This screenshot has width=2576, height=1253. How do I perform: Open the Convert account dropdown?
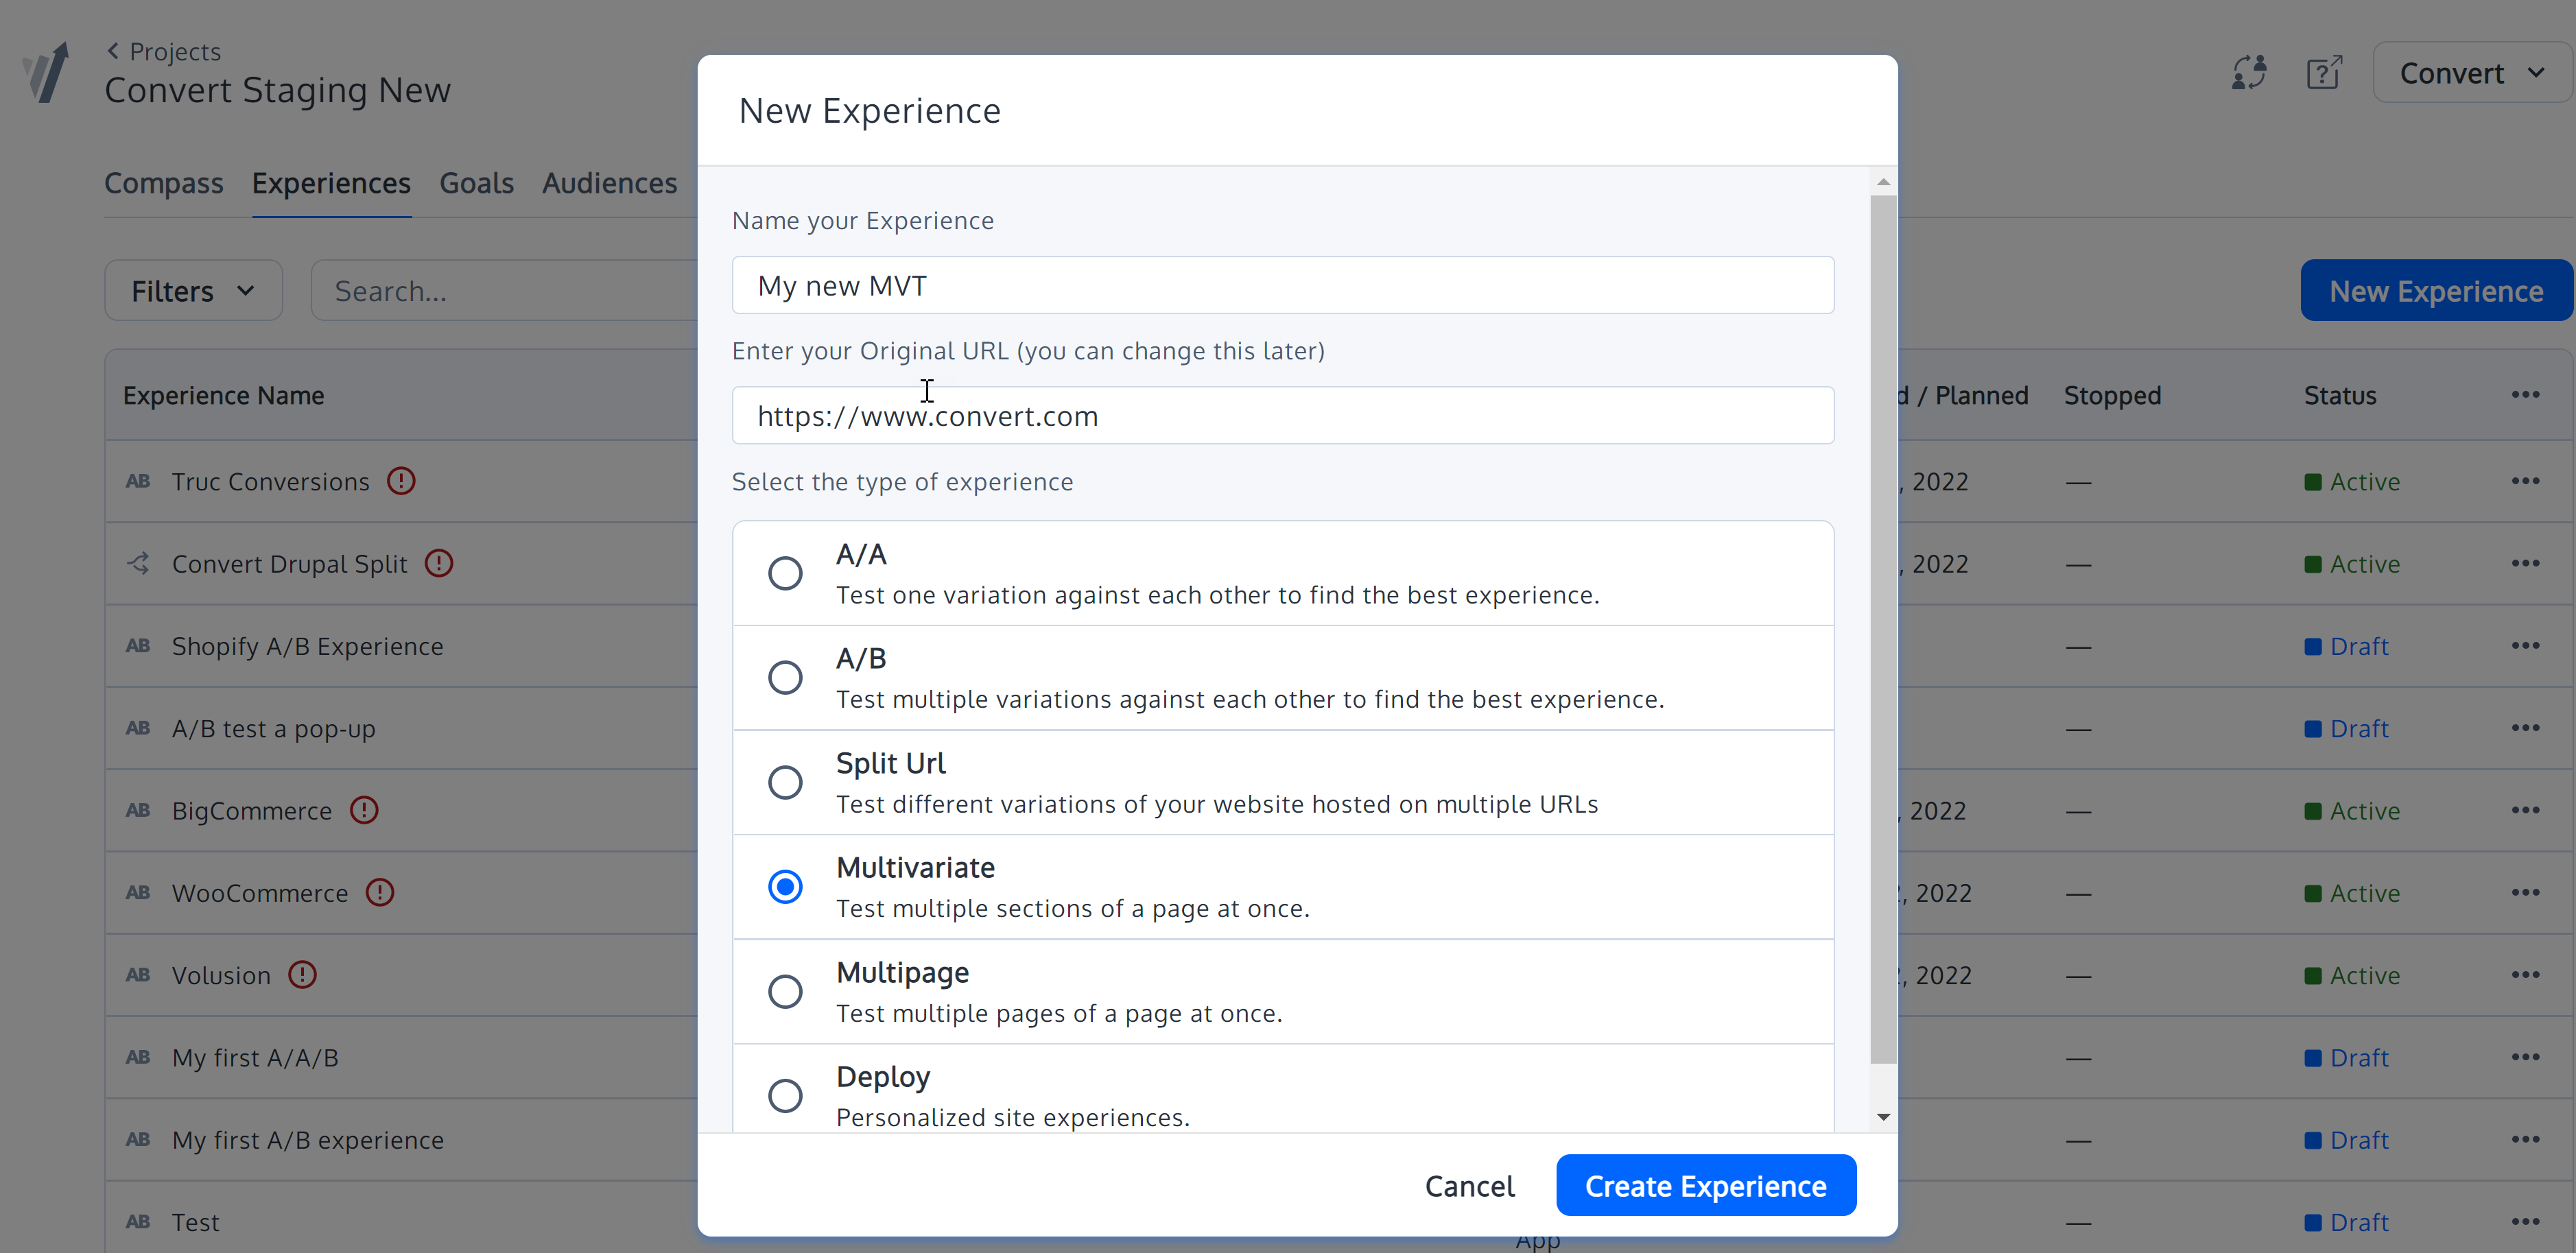pyautogui.click(x=2470, y=72)
